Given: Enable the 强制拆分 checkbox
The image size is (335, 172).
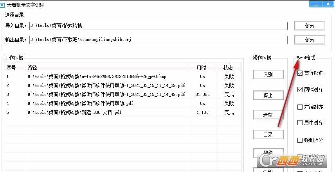Looking at the screenshot, I should (x=300, y=140).
